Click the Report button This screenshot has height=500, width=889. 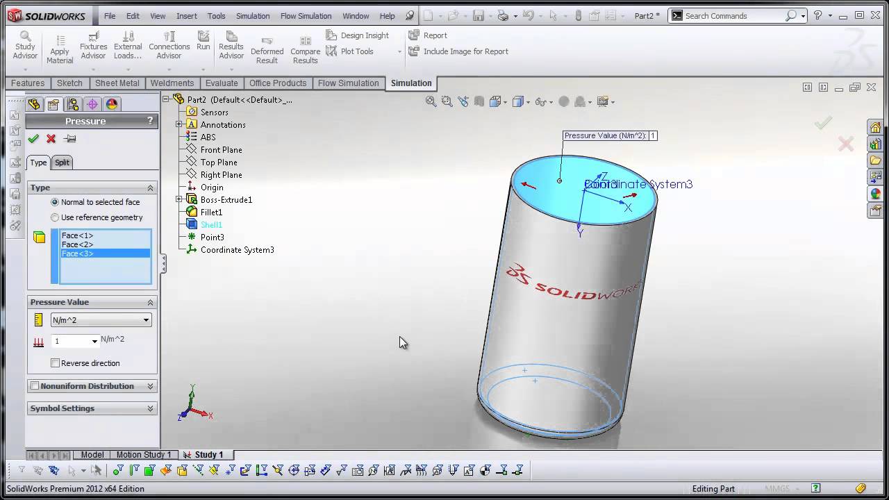click(x=428, y=35)
